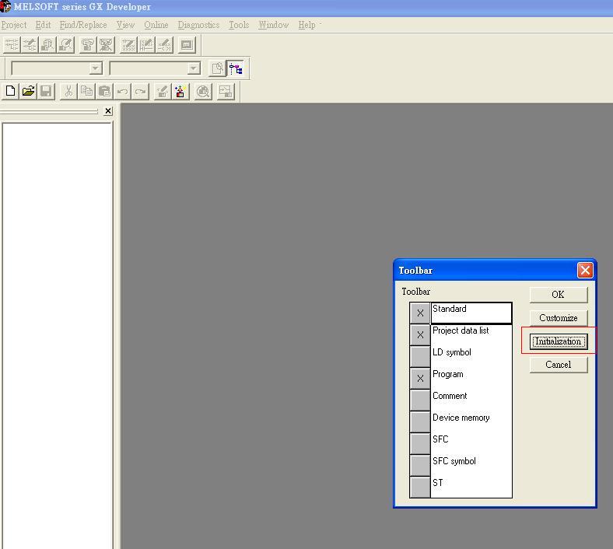This screenshot has height=549, width=613.
Task: Select Device memory in the toolbar list
Action: point(461,418)
